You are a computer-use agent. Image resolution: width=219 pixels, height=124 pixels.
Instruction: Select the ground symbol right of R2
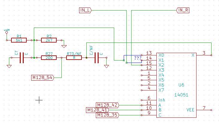click(64, 46)
